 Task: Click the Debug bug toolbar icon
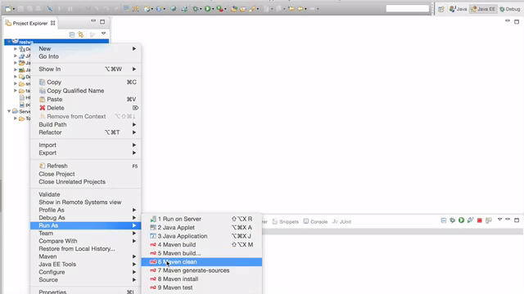coord(196,9)
